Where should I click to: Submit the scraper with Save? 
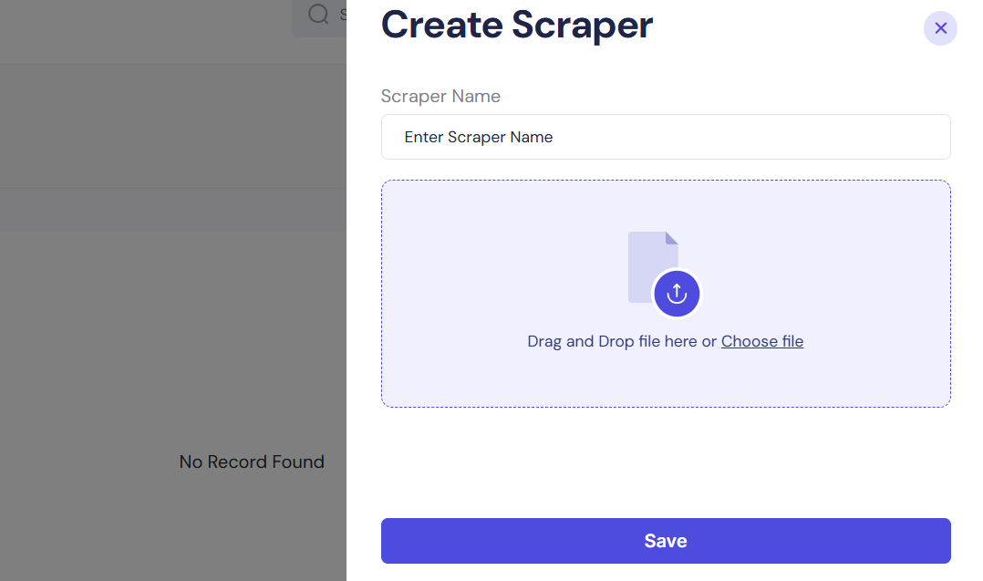click(665, 540)
